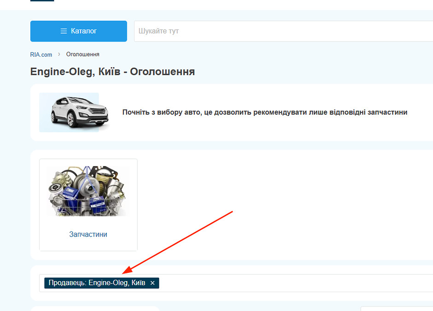Click the white header strip at top

(x=230, y=5)
